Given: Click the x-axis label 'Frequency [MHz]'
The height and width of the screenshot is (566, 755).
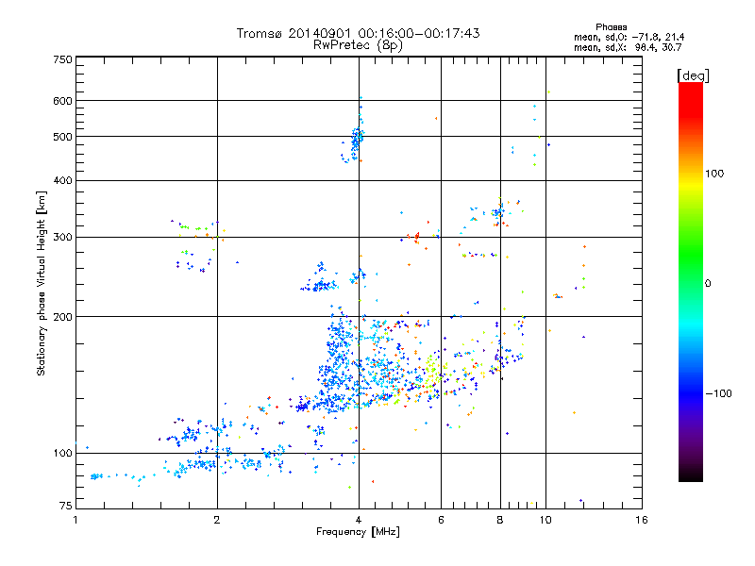Looking at the screenshot, I should coord(358,532).
